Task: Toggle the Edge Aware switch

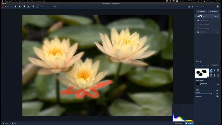Action: pyautogui.click(x=217, y=96)
